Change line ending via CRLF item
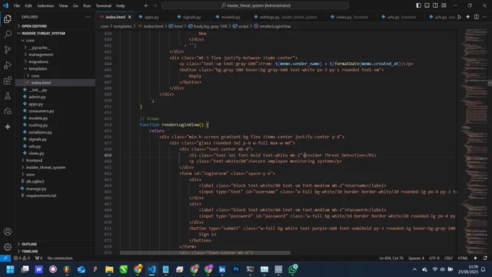Image resolution: width=492 pixels, height=277 pixels. point(449,258)
